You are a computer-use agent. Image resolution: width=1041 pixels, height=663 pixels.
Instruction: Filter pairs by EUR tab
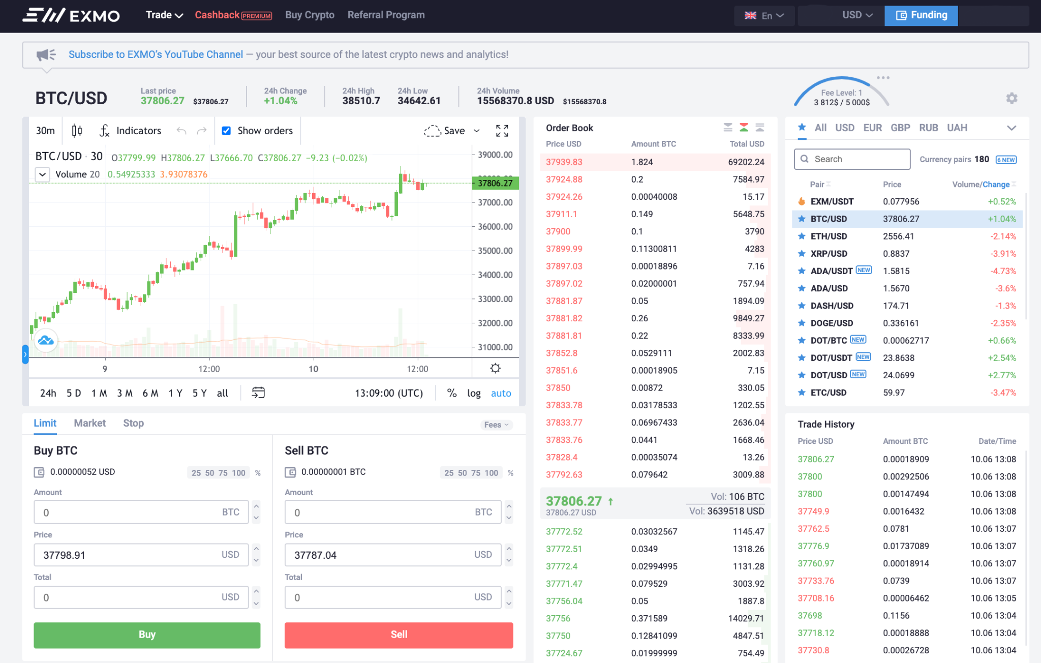(872, 128)
